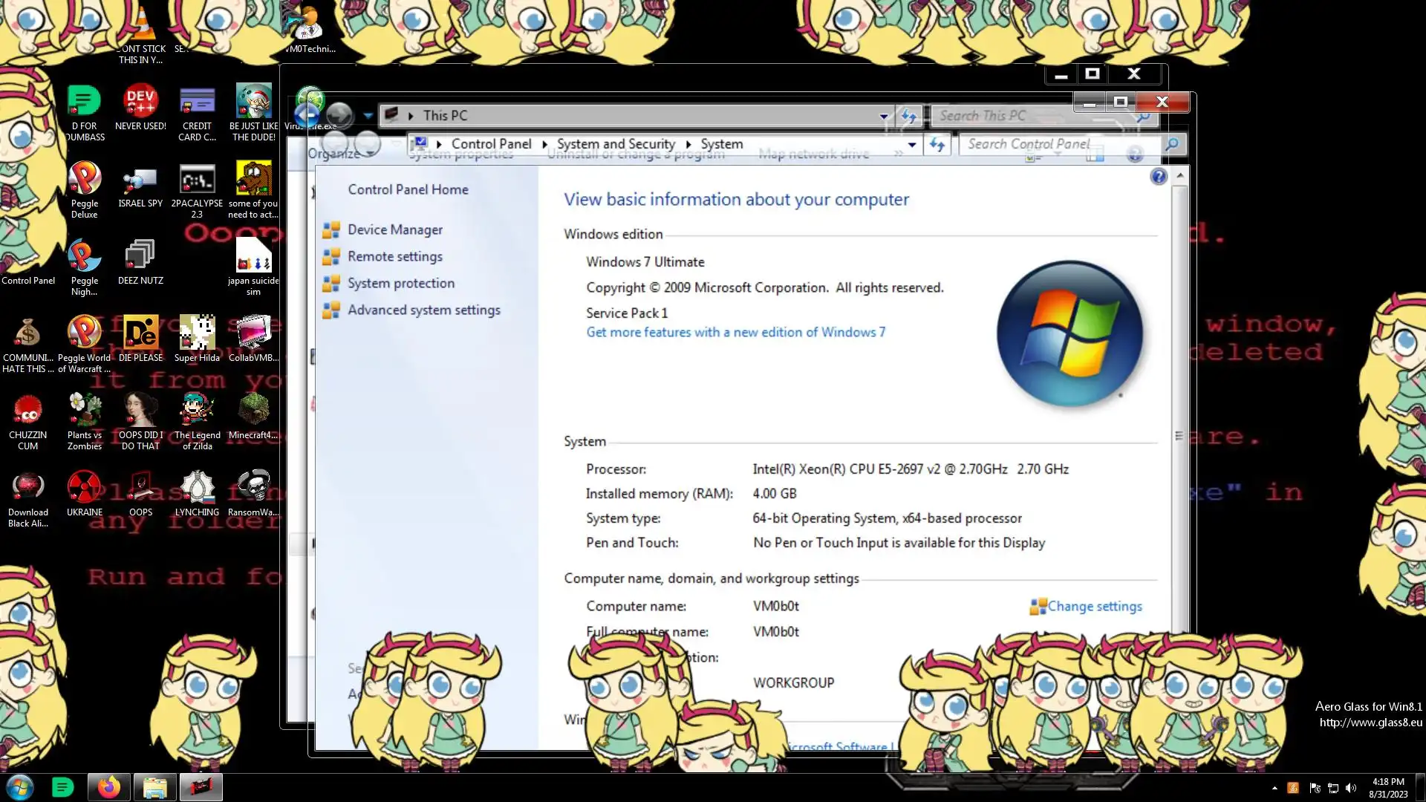Open Device Manager from the sidebar
The image size is (1426, 802).
click(394, 230)
